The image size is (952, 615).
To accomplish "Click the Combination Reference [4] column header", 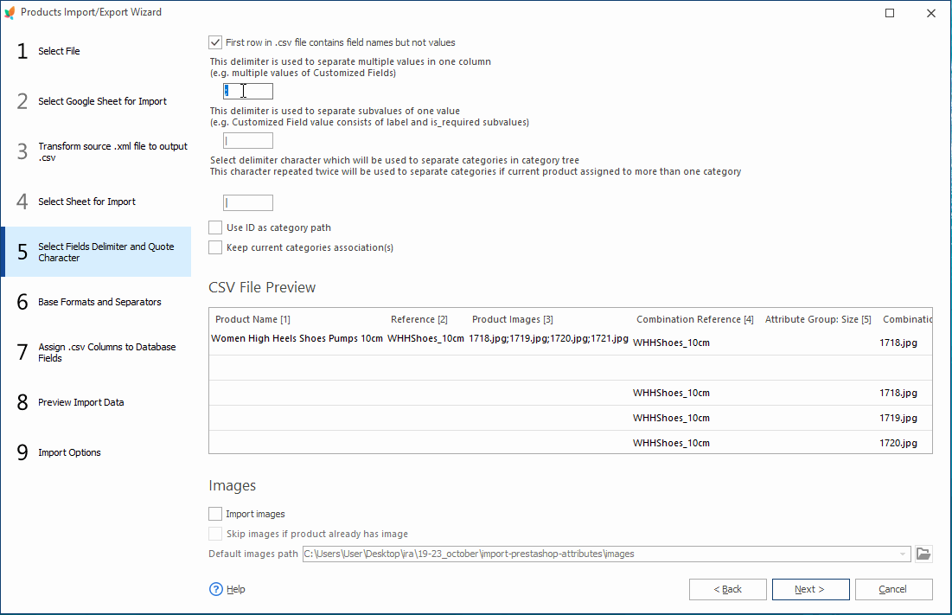I will pyautogui.click(x=694, y=319).
